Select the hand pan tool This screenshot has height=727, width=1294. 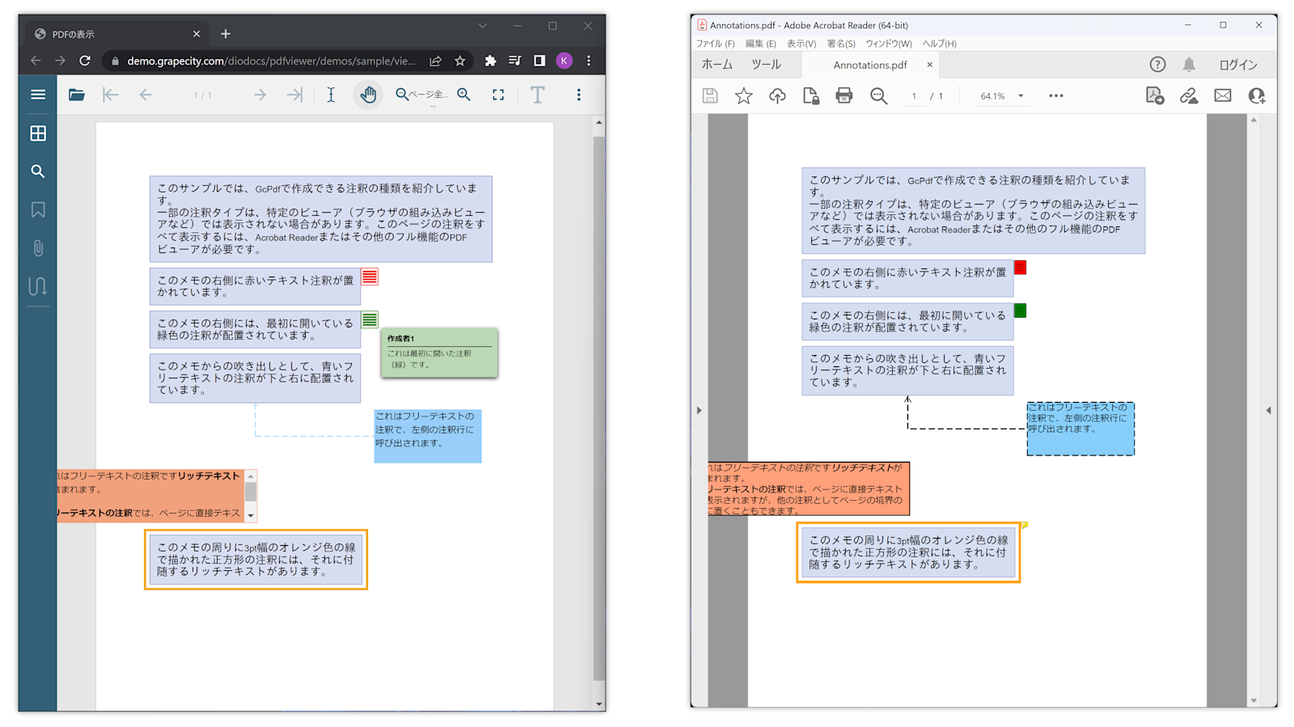368,95
